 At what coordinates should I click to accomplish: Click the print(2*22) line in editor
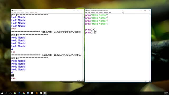coord(91,32)
